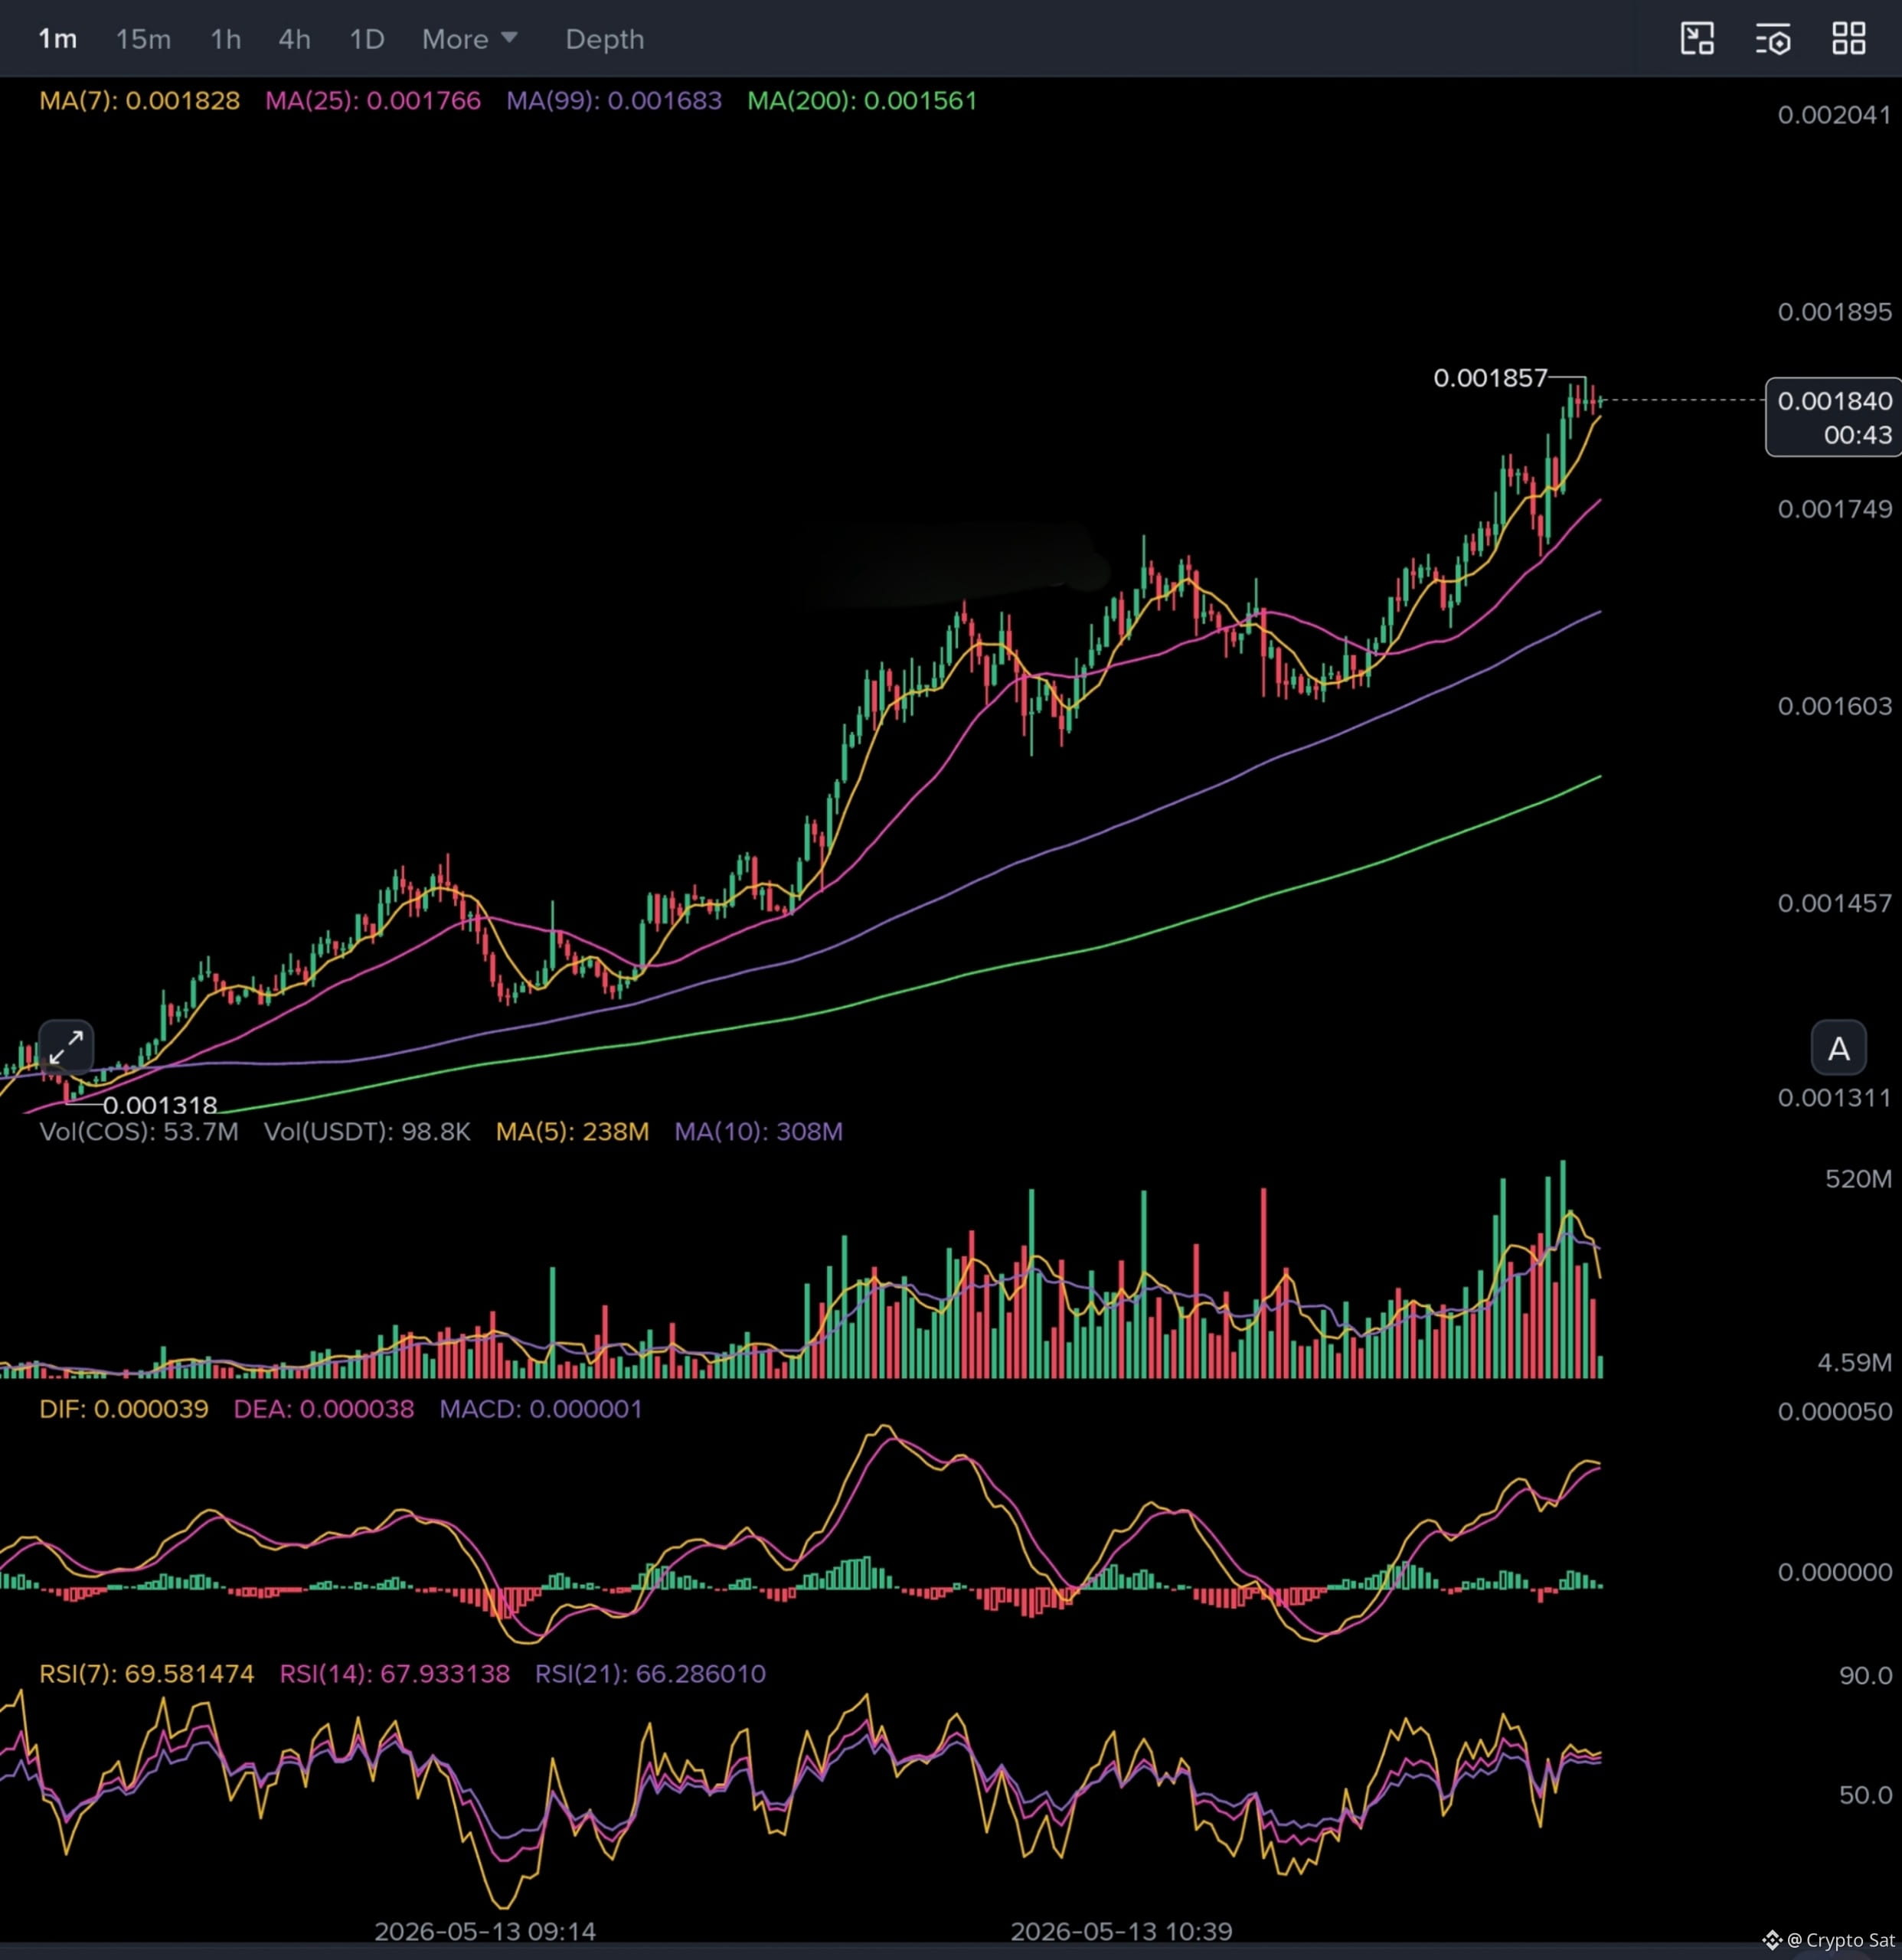Click the 0.002041 price axis label
The image size is (1902, 1960).
(x=1834, y=115)
